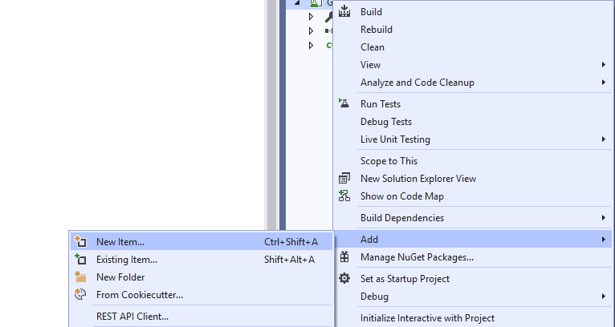
Task: Click the New Solution Explorer View icon
Action: 344,178
